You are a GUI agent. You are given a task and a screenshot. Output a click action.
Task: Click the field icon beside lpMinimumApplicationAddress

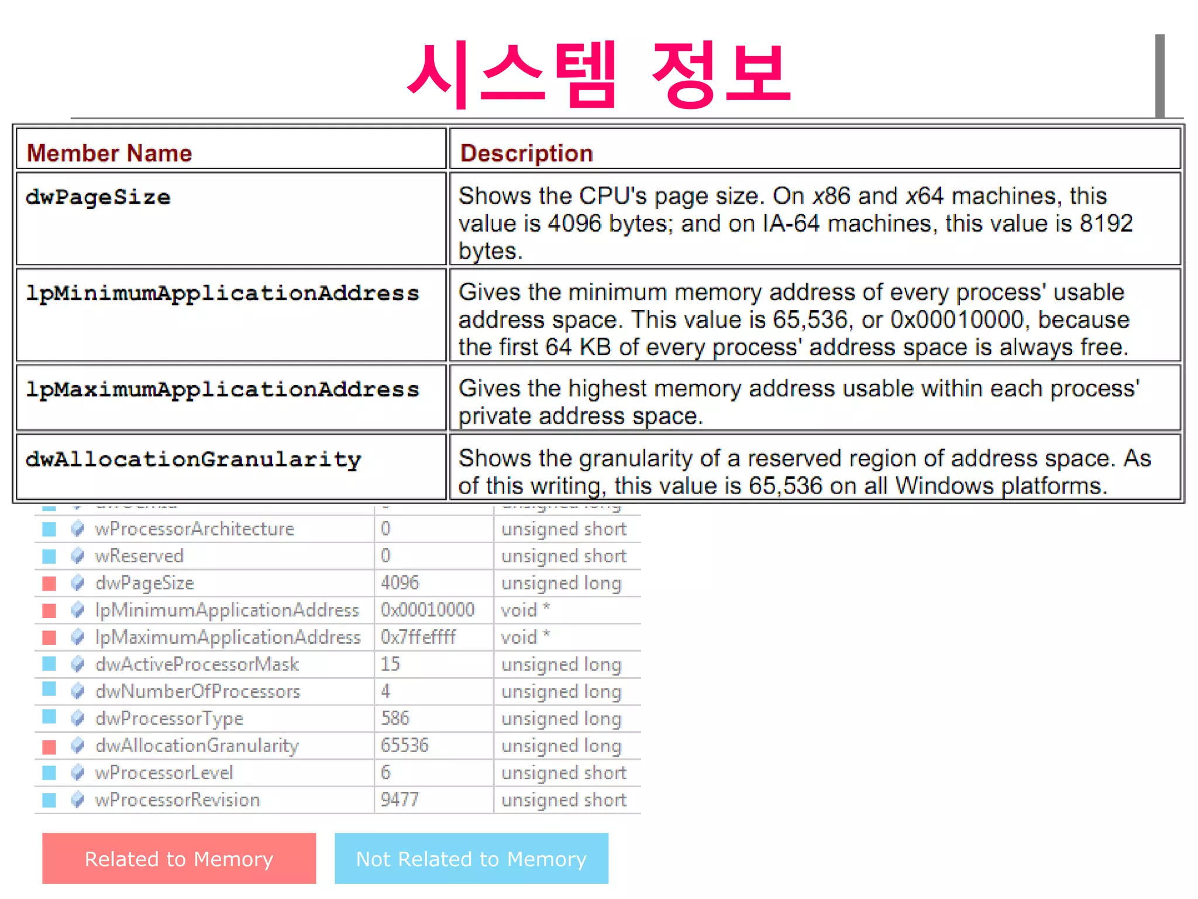[77, 610]
